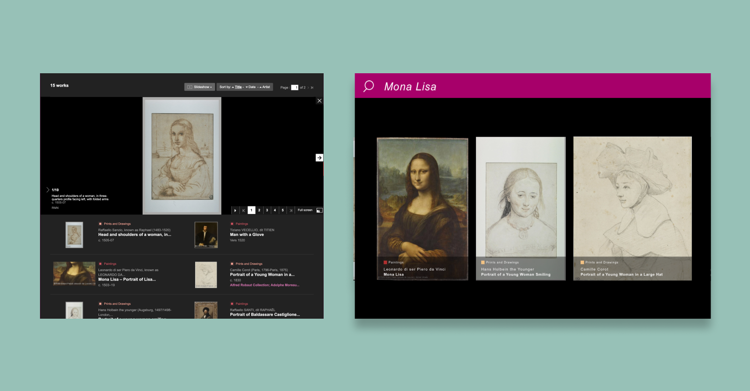Click red Paintings marker on Mona Lisa card
Viewport: 750px width, 391px height.
pos(385,262)
